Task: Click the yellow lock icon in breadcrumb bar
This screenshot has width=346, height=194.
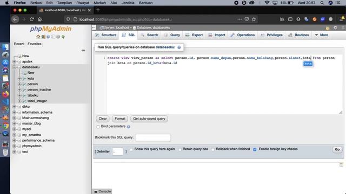Action: (x=328, y=27)
